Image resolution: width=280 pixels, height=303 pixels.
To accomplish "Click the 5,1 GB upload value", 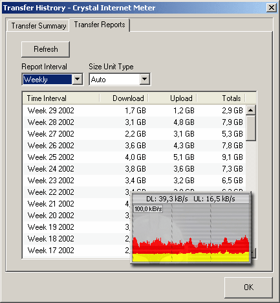I will (x=184, y=157).
